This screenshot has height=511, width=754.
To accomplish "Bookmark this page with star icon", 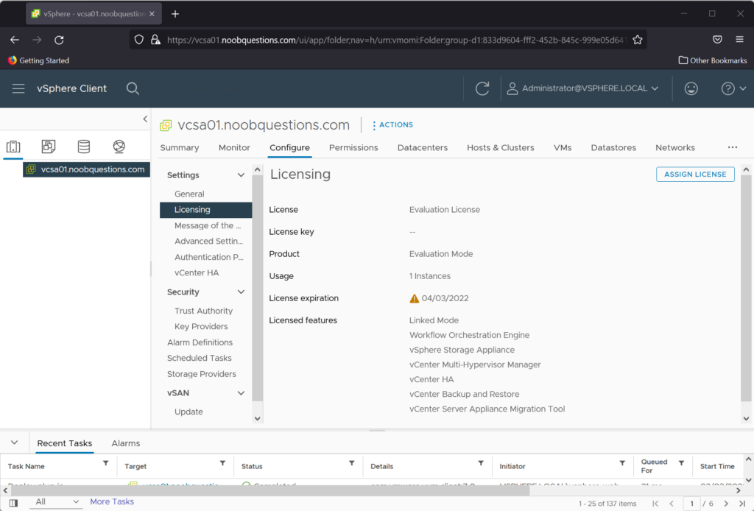I will pos(638,40).
